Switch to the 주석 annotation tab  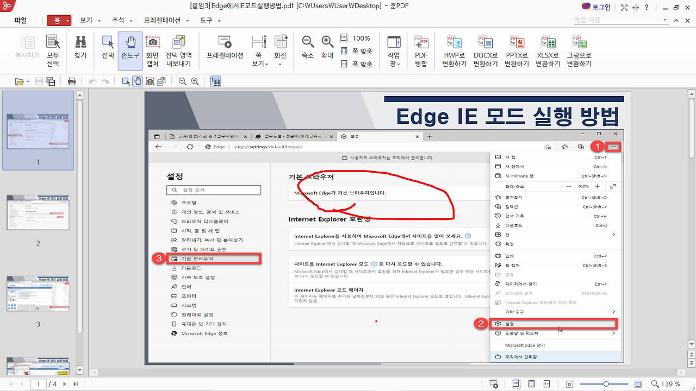tap(118, 20)
